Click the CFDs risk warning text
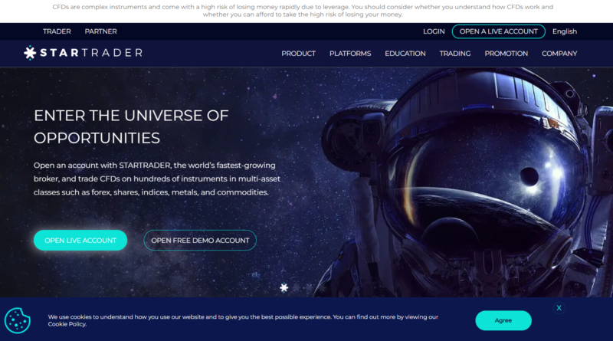 (x=303, y=11)
